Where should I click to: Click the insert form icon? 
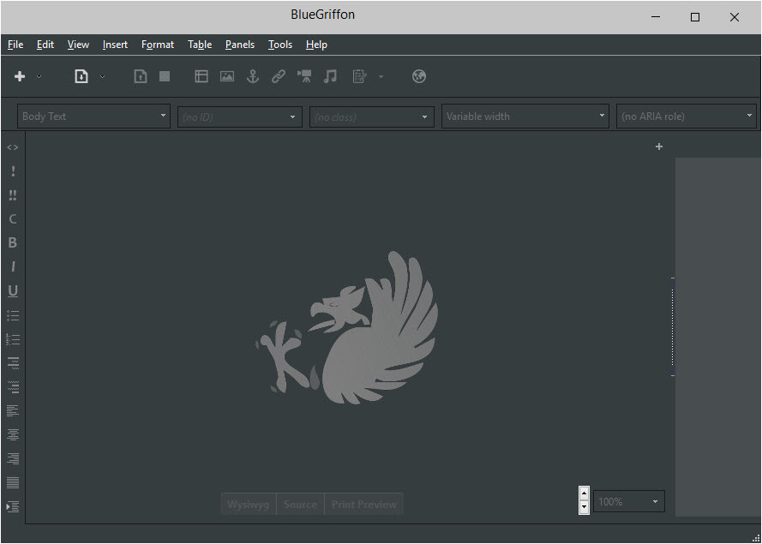tap(359, 76)
